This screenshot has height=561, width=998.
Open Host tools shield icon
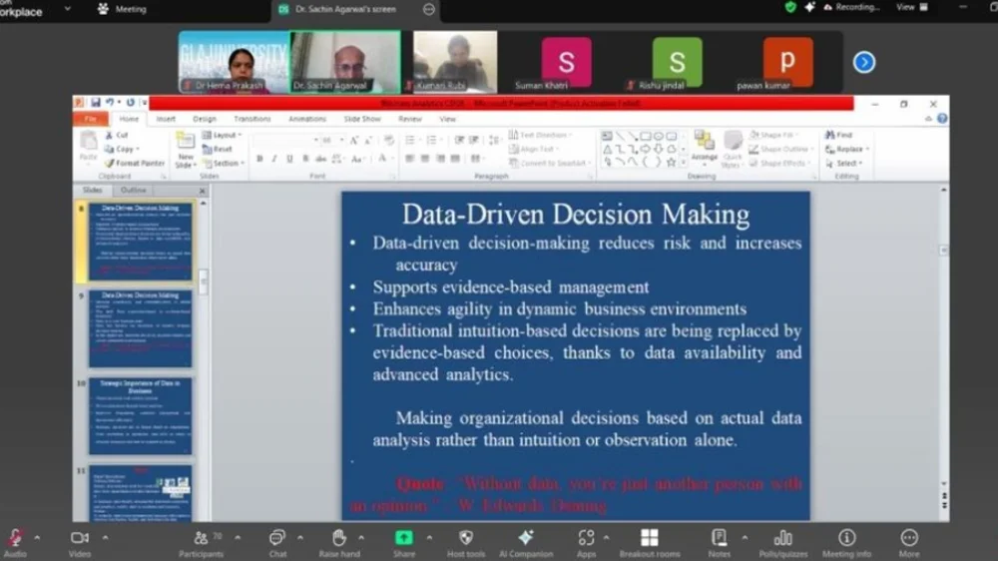pyautogui.click(x=466, y=539)
